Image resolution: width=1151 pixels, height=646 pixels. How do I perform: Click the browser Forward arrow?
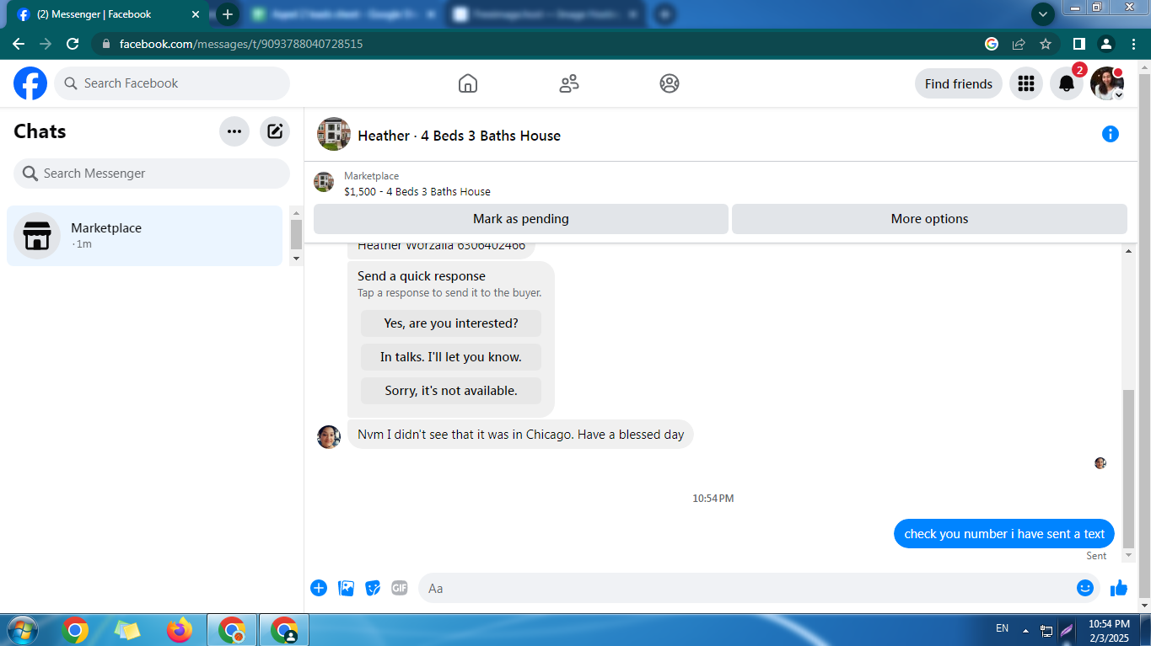46,44
